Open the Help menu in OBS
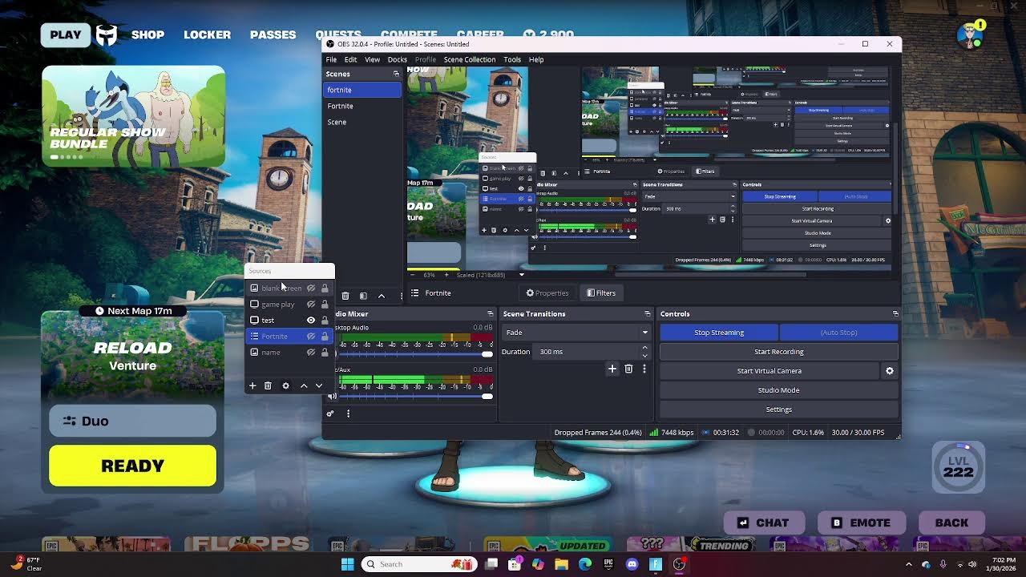Viewport: 1026px width, 577px height. [536, 59]
